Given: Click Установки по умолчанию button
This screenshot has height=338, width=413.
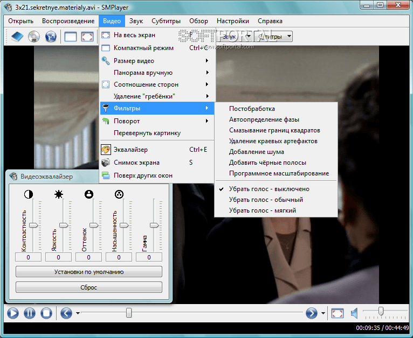Looking at the screenshot, I should point(89,272).
